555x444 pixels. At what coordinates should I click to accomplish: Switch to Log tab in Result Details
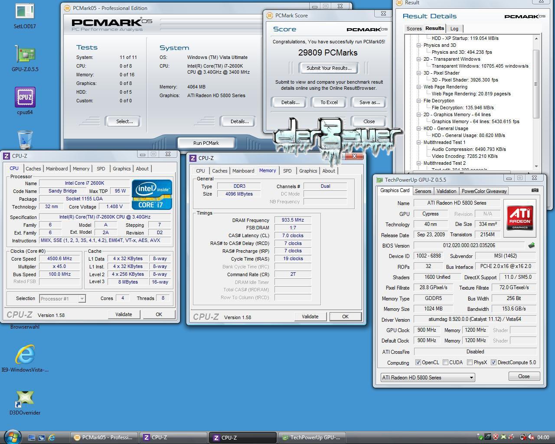click(454, 29)
